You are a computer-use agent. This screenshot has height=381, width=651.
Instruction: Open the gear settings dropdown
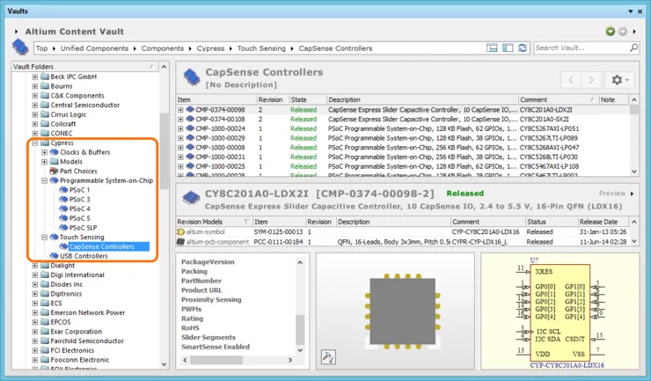pos(619,80)
